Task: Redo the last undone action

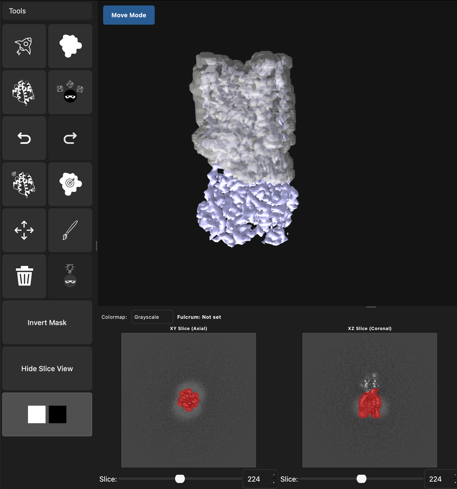Action: pos(70,138)
